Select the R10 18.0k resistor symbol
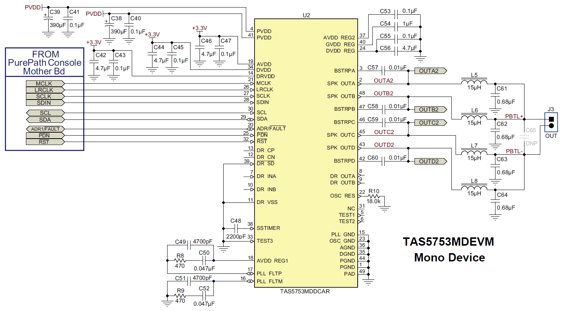This screenshot has width=564, height=311. coord(373,196)
